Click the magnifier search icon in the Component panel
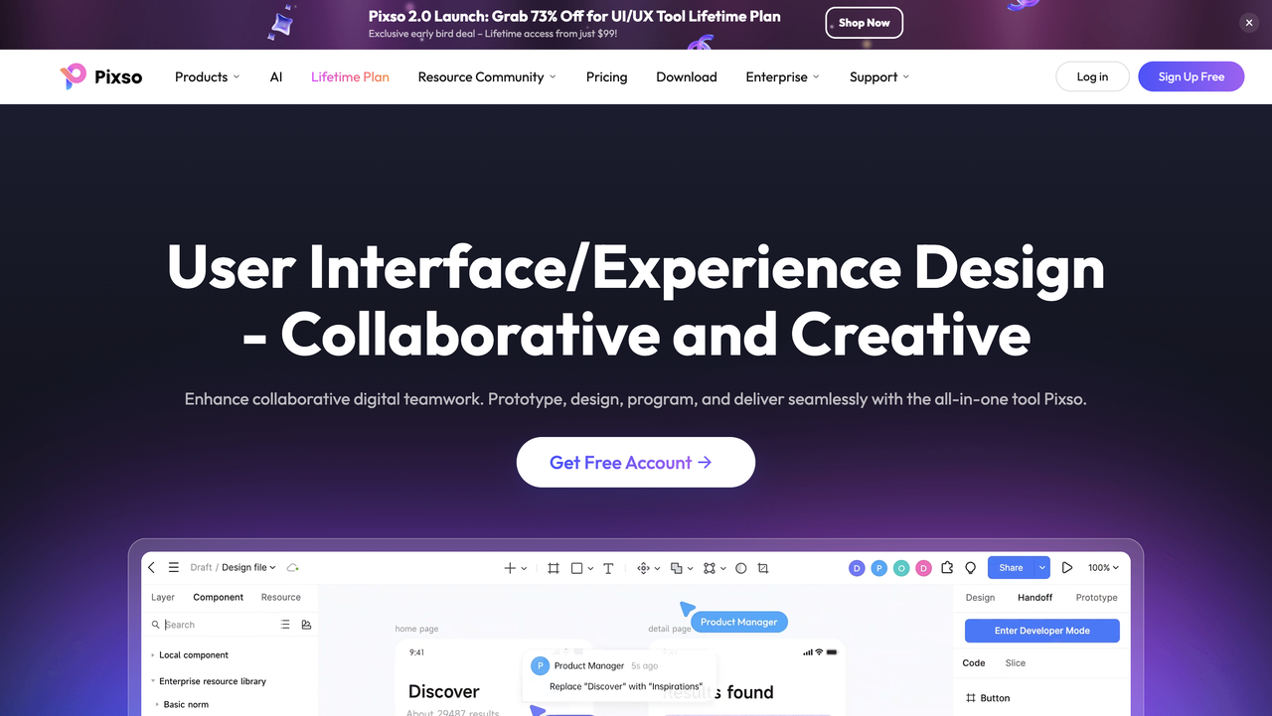This screenshot has height=716, width=1272. (x=156, y=625)
